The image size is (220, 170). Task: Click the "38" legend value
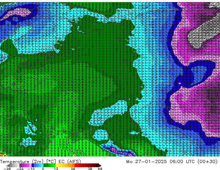pos(90,169)
